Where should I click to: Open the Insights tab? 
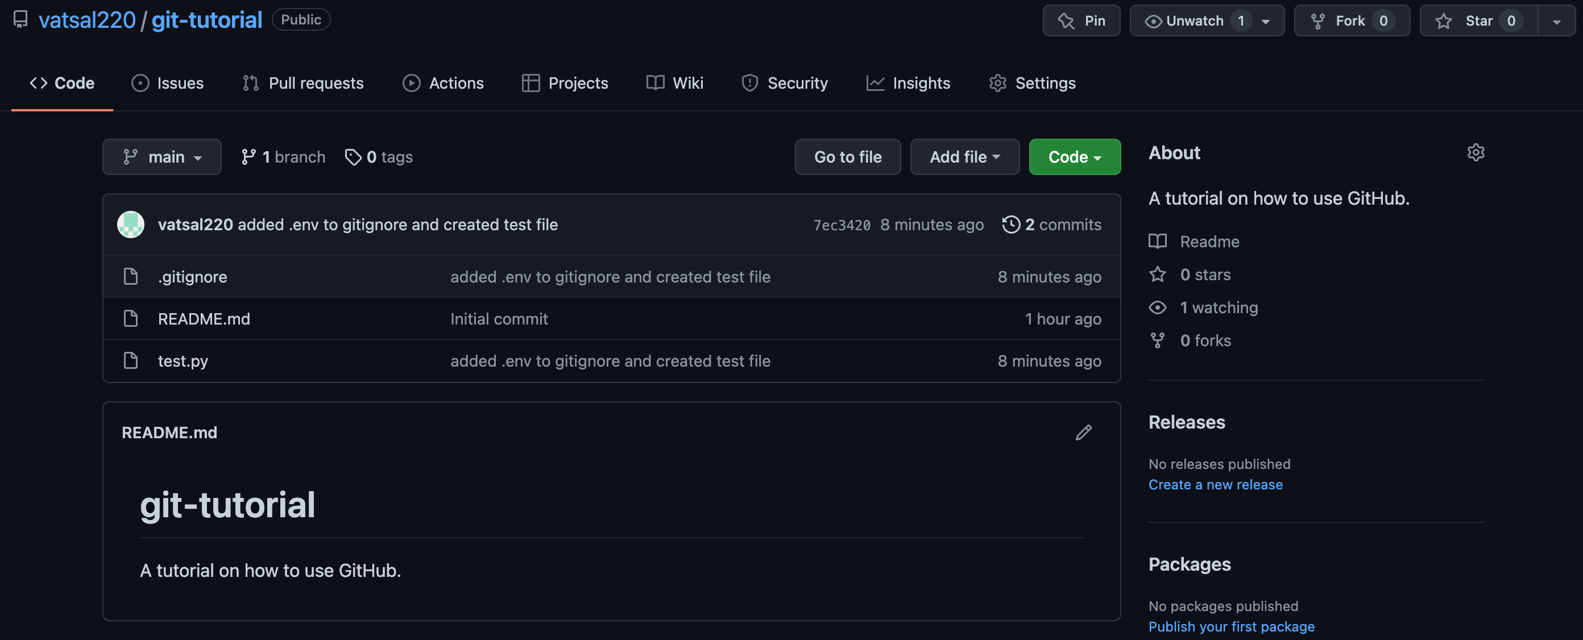[908, 83]
